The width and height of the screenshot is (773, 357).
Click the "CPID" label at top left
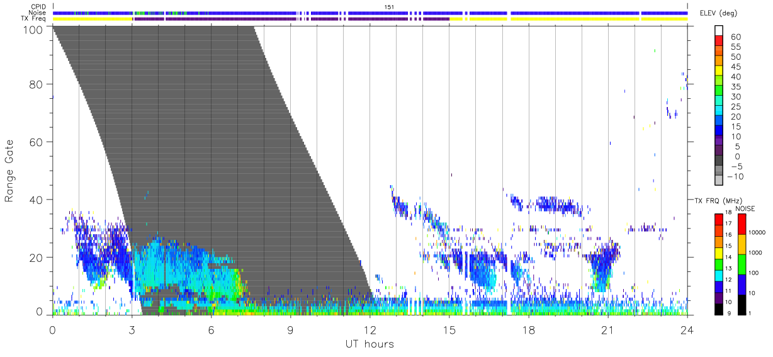coord(39,7)
